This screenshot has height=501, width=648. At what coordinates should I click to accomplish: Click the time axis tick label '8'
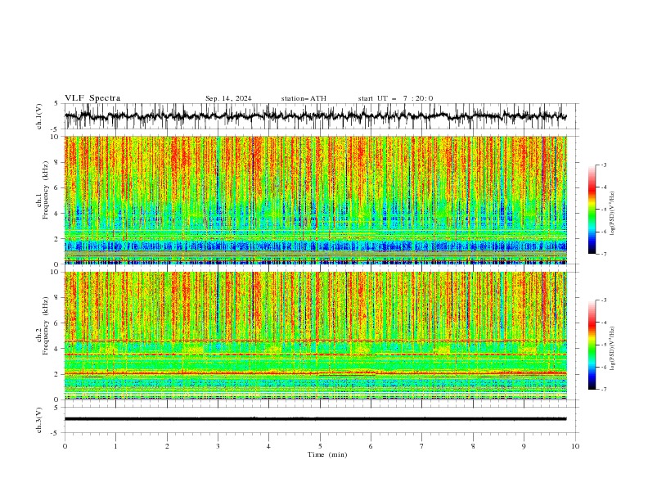point(473,446)
